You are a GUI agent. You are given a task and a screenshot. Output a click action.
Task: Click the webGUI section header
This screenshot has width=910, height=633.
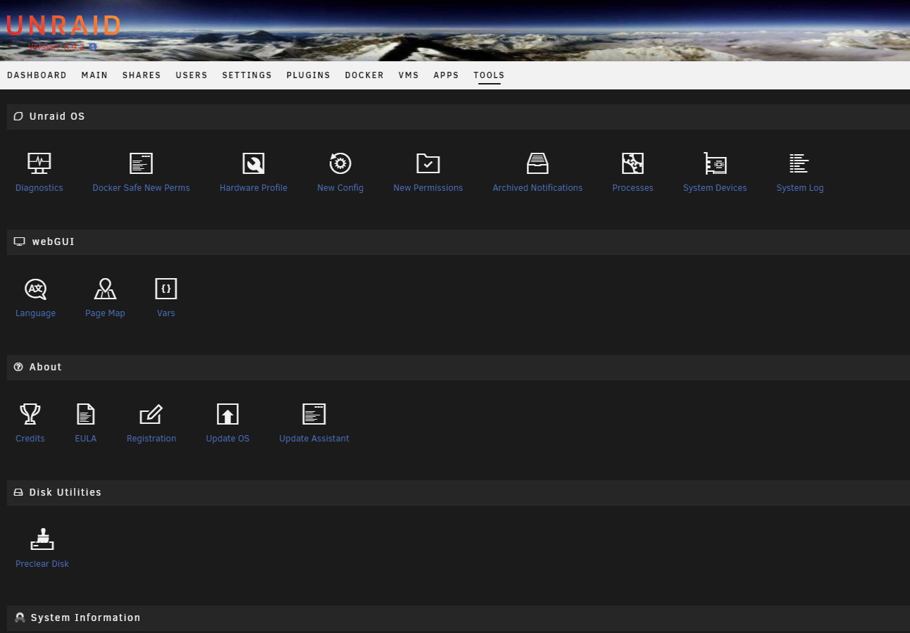point(459,242)
